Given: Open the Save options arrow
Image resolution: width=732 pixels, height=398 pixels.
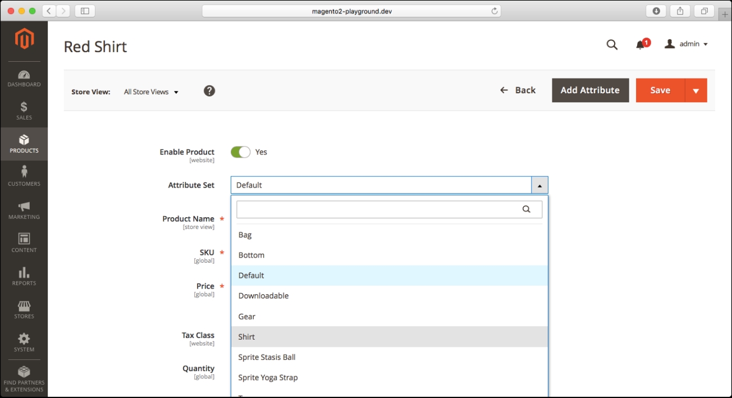Looking at the screenshot, I should [696, 90].
